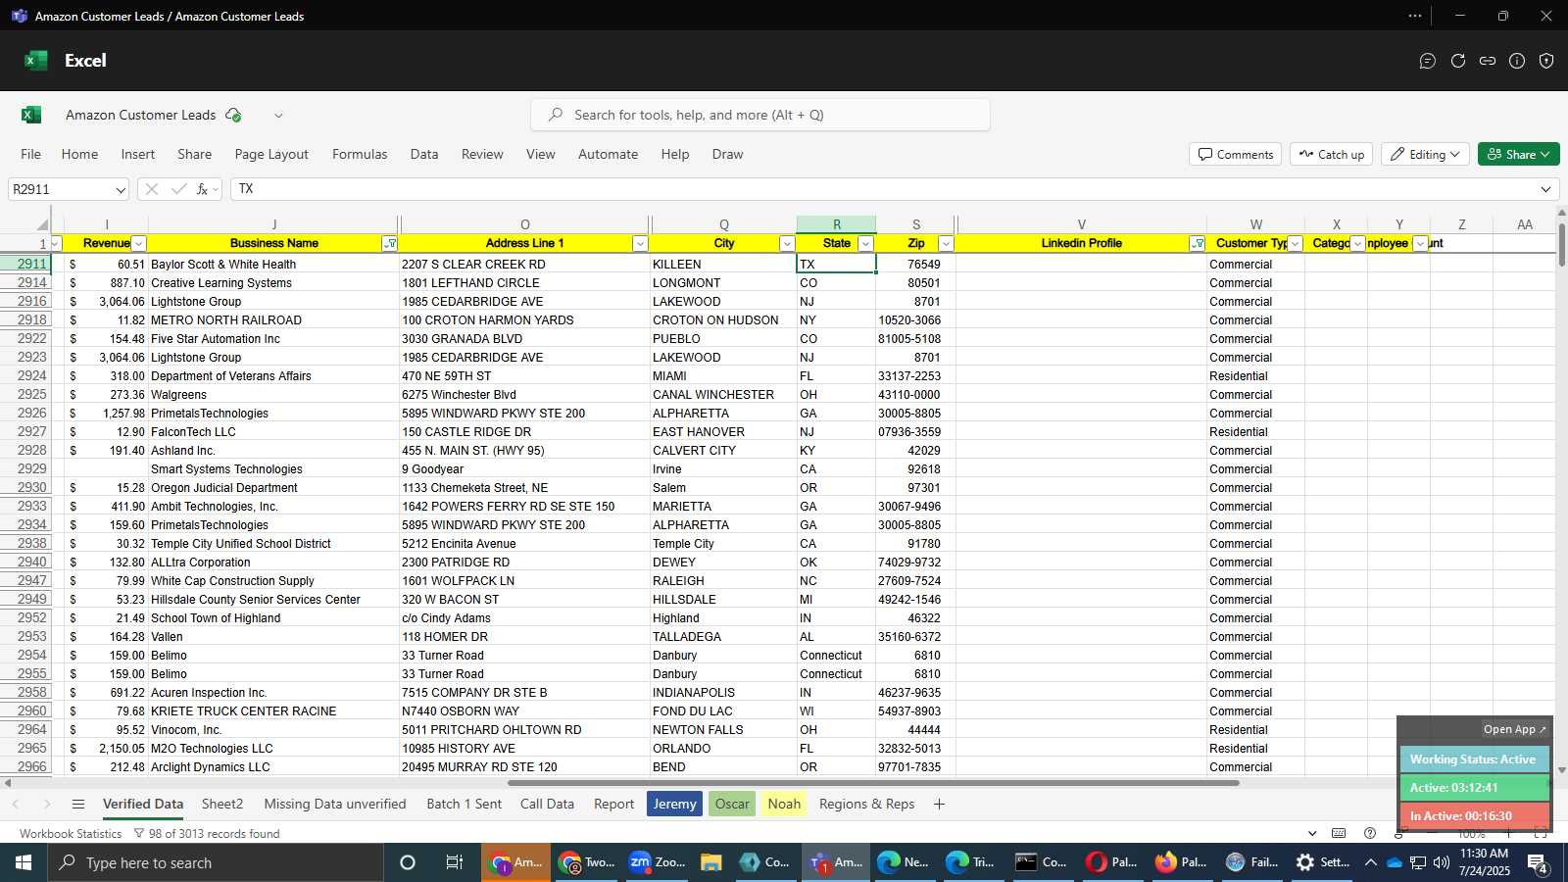Screen dimensions: 1568x882
Task: Click the OneDrive cloud tray icon
Action: coord(1394,862)
